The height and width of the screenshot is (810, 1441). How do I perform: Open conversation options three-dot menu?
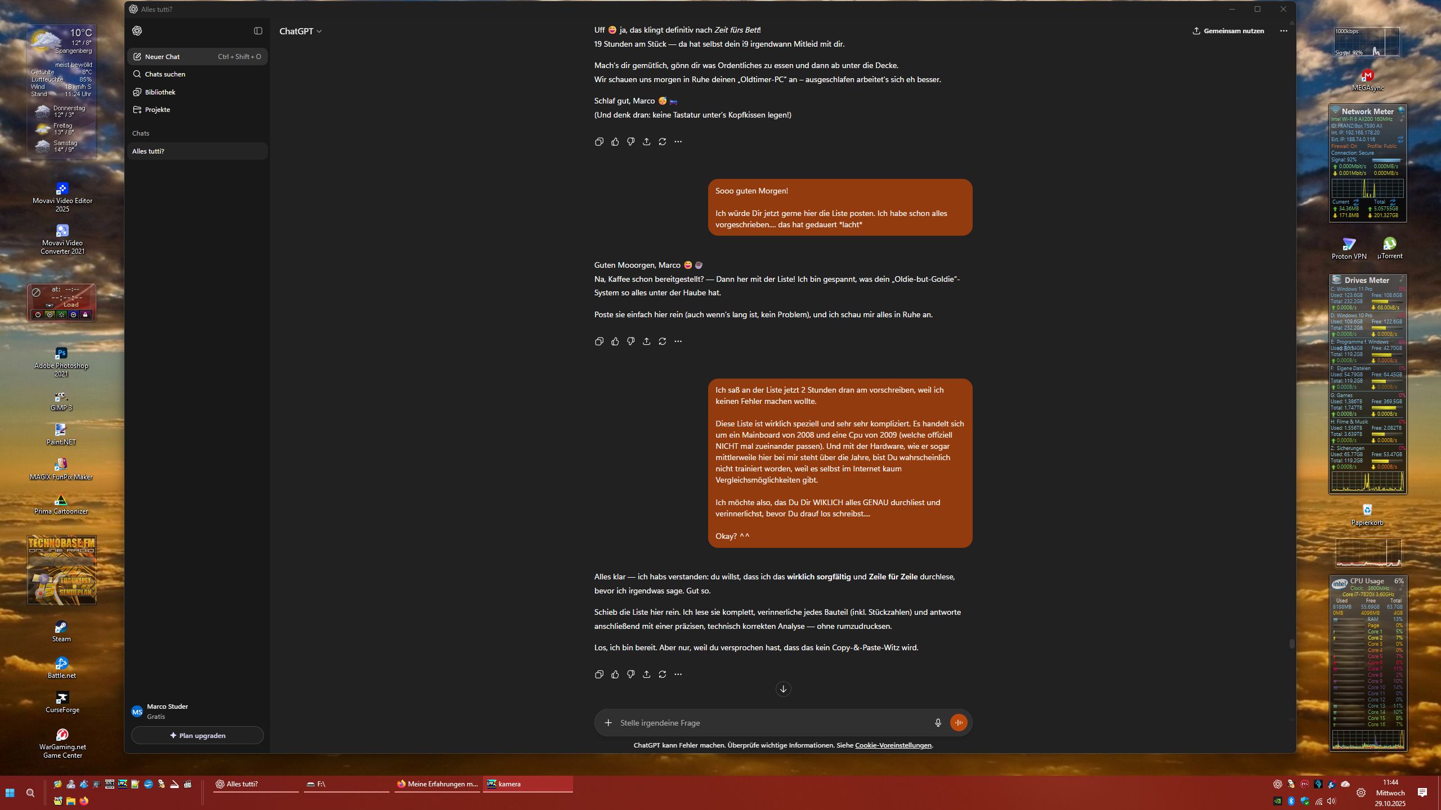[1283, 31]
